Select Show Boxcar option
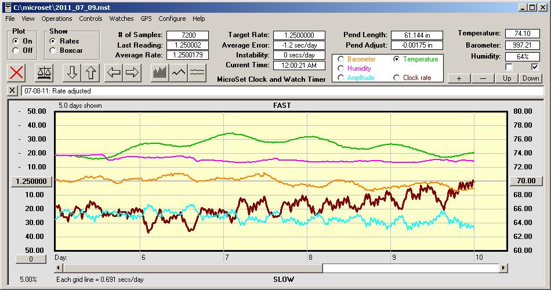Image resolution: width=551 pixels, height=290 pixels. pos(53,50)
